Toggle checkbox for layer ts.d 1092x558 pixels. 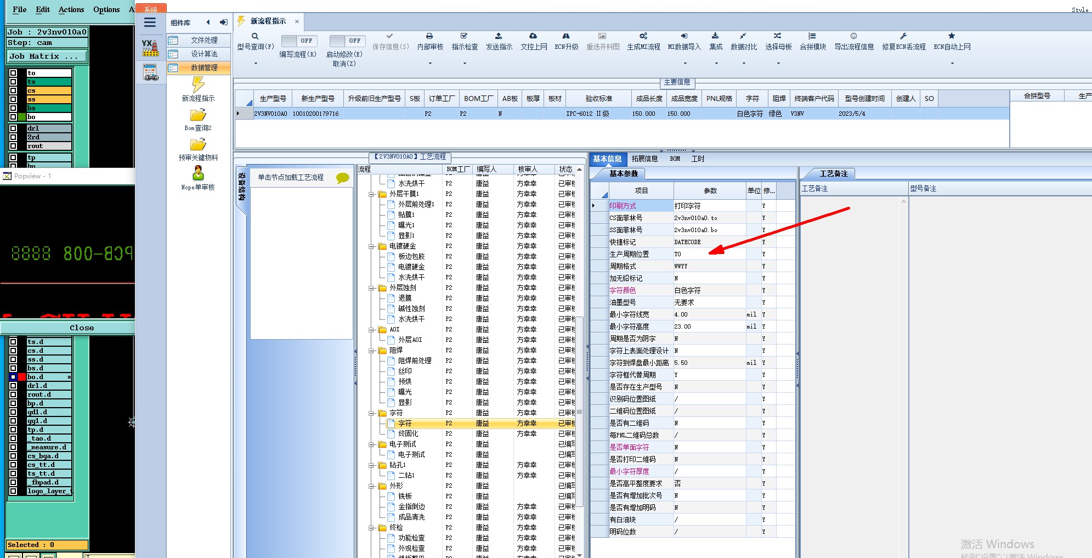[x=13, y=342]
